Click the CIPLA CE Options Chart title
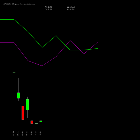 (x=19, y=4)
